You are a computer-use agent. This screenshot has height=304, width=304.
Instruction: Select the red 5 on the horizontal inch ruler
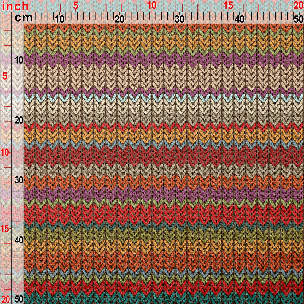point(76,6)
